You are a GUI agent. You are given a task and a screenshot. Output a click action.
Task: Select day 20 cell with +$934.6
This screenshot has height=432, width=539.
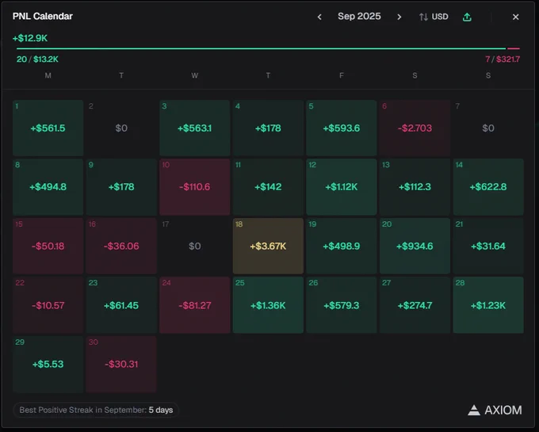pos(415,246)
